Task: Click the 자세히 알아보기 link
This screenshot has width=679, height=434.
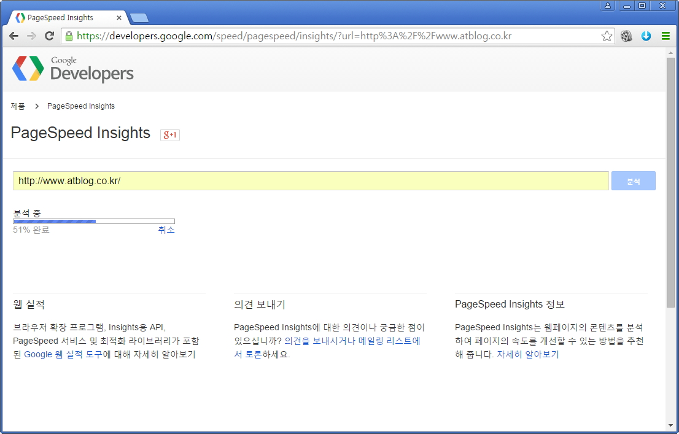Action: pos(527,354)
